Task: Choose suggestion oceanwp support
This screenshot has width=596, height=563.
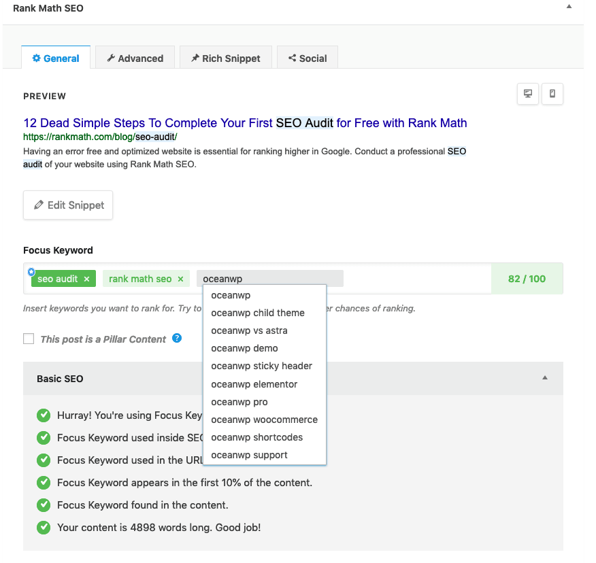Action: click(x=265, y=455)
